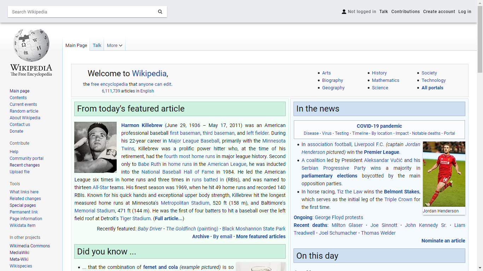Open the Mathematics portal
The height and width of the screenshot is (271, 483).
385,80
